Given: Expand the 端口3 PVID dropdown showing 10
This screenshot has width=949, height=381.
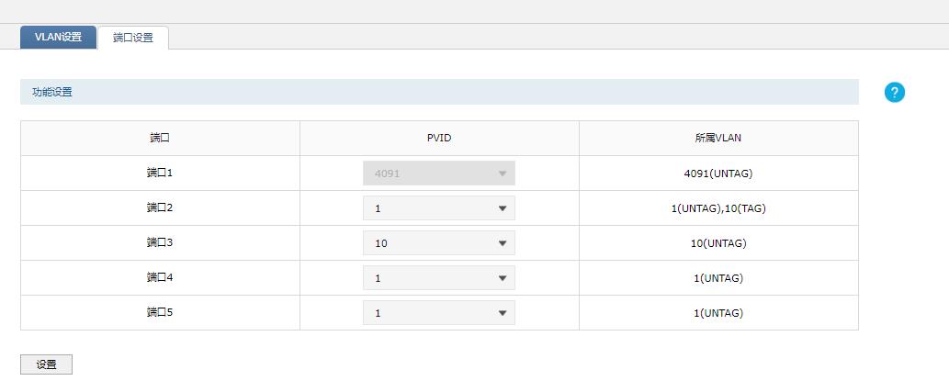Looking at the screenshot, I should pos(439,243).
